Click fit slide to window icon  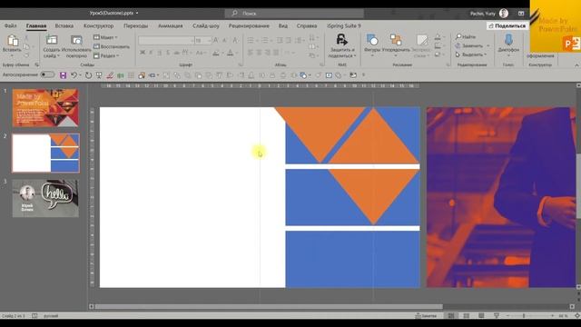click(577, 316)
